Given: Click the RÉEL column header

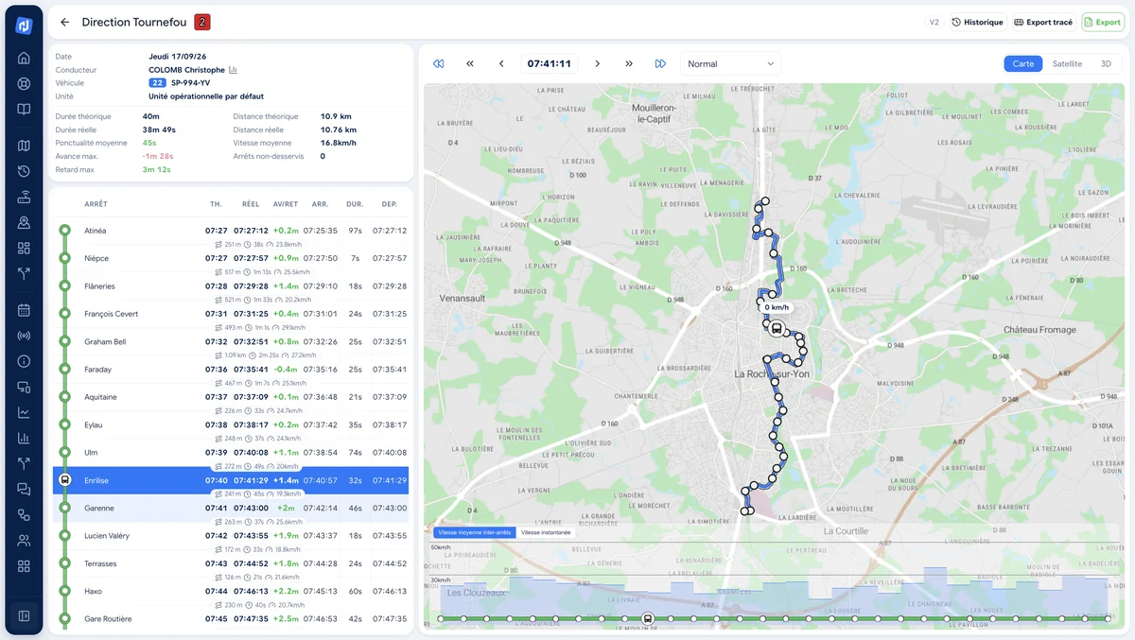Looking at the screenshot, I should tap(251, 204).
